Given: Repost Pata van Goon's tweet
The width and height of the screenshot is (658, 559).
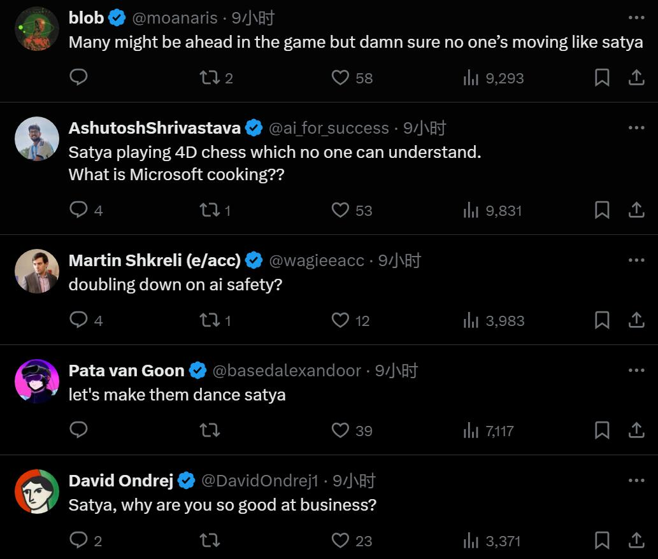Looking at the screenshot, I should [x=210, y=430].
